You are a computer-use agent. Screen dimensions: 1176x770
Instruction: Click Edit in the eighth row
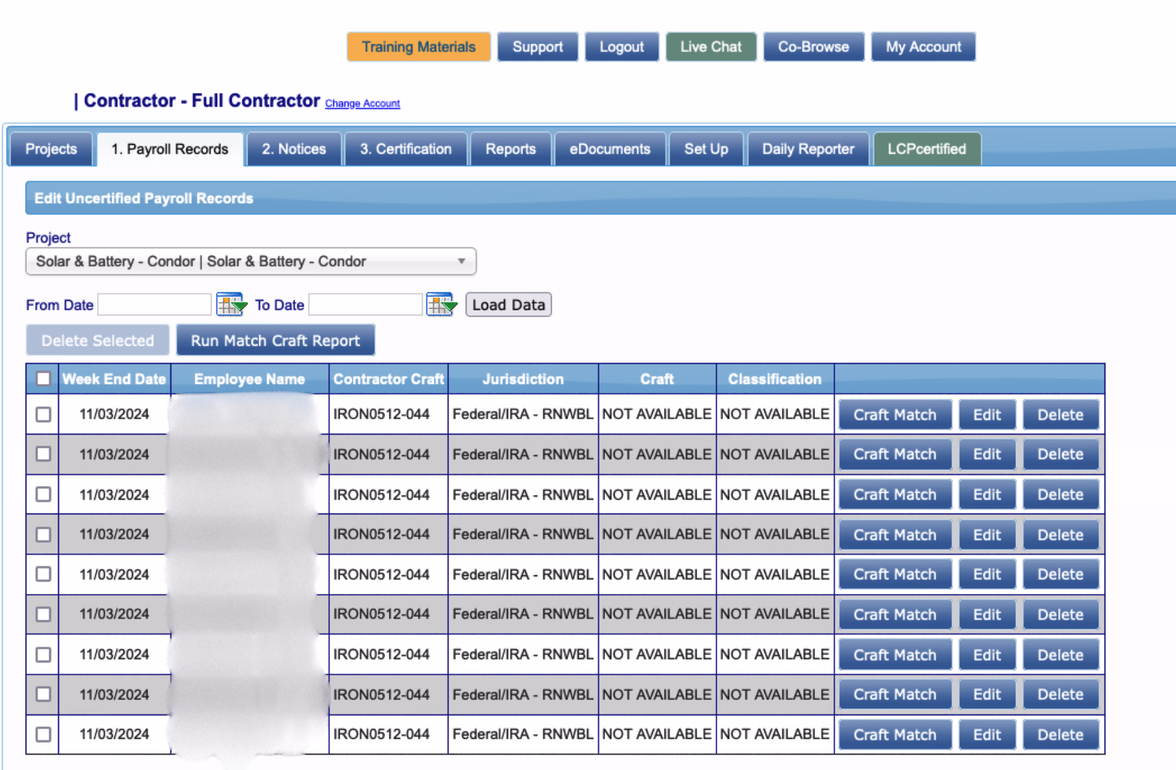point(987,694)
